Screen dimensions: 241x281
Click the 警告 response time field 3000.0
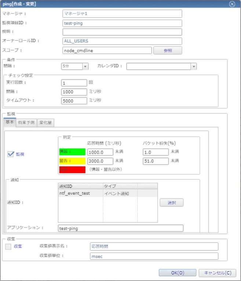pyautogui.click(x=100, y=161)
